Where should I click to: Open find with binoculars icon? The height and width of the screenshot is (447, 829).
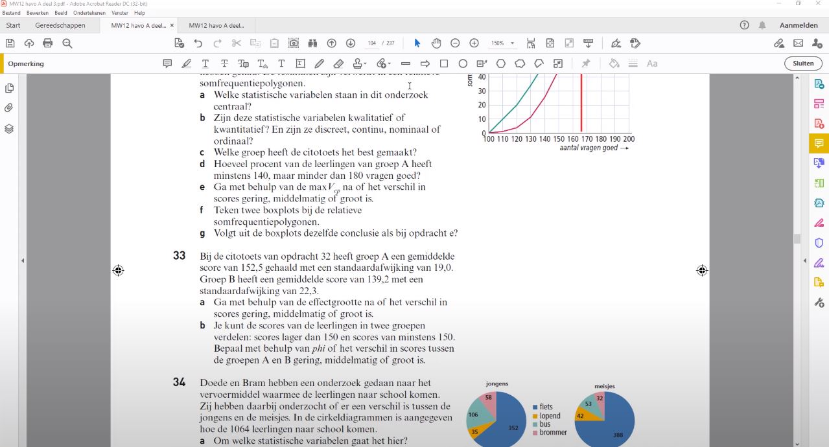click(312, 43)
